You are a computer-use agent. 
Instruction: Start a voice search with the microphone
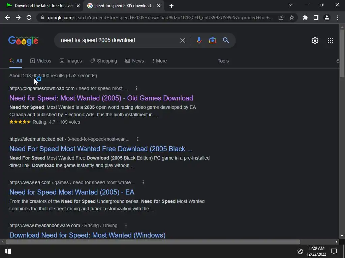coord(199,40)
